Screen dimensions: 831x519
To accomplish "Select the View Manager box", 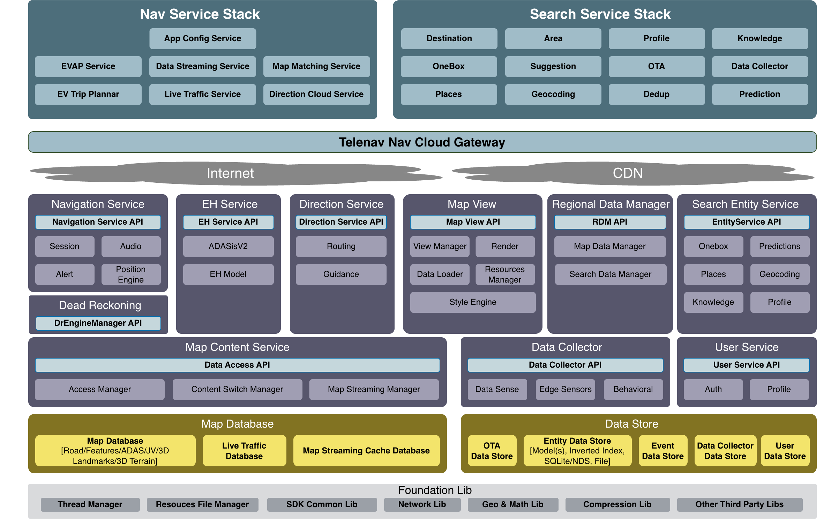I will (x=440, y=246).
